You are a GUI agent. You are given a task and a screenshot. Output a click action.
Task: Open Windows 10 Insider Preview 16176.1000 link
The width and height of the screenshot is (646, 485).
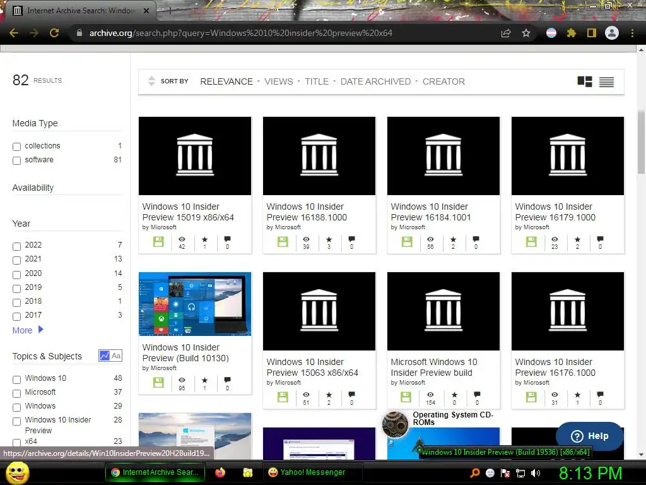click(x=555, y=367)
